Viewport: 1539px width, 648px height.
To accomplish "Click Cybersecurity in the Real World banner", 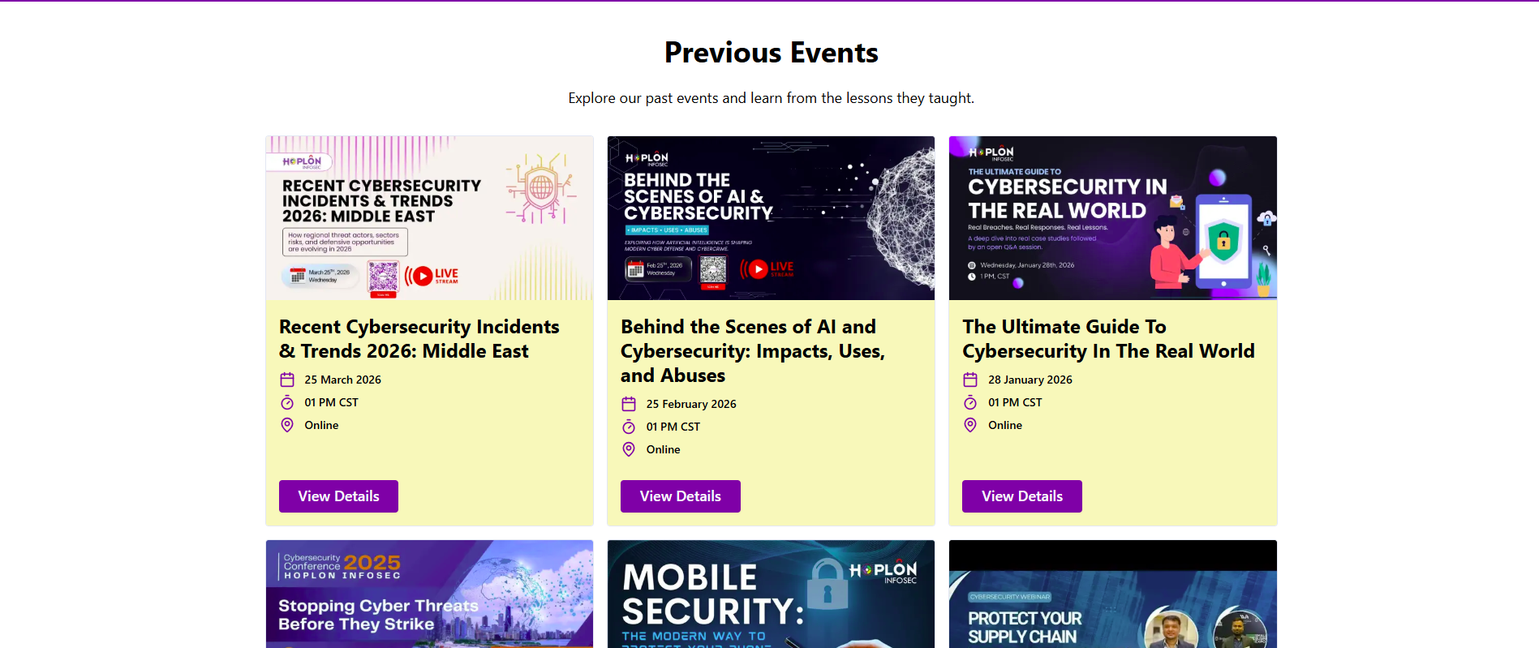I will pyautogui.click(x=1112, y=218).
